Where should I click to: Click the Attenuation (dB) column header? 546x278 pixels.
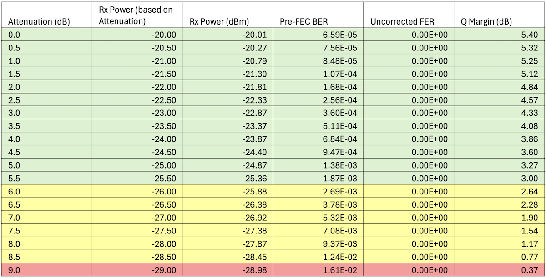(x=46, y=15)
